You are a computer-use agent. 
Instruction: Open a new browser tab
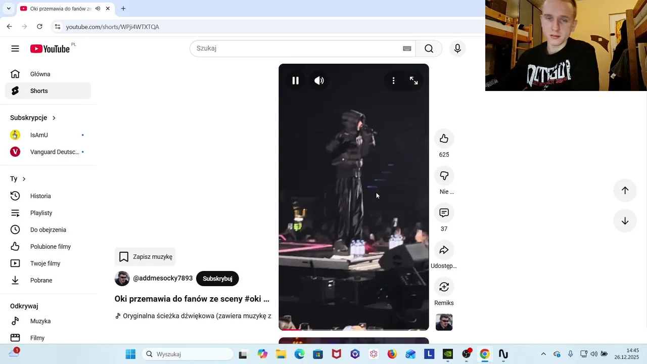coord(123,9)
